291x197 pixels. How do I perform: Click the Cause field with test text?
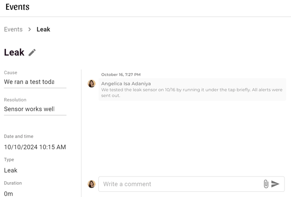click(x=35, y=82)
